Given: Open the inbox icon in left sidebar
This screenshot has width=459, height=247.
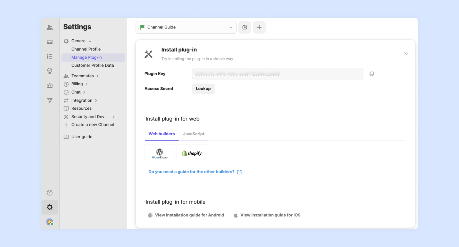Looking at the screenshot, I should (x=50, y=42).
